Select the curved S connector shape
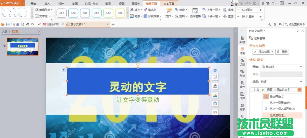 click(25, 15)
